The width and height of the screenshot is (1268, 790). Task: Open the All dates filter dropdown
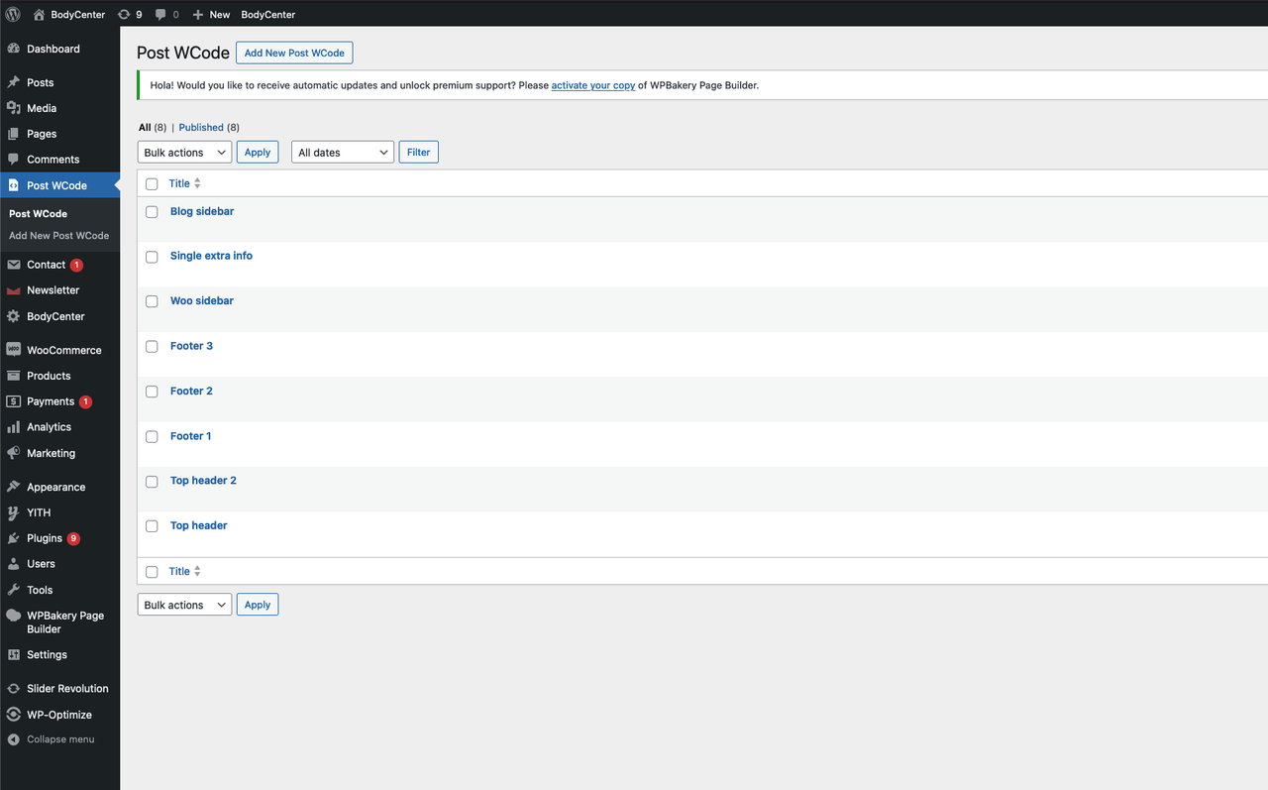(x=342, y=152)
